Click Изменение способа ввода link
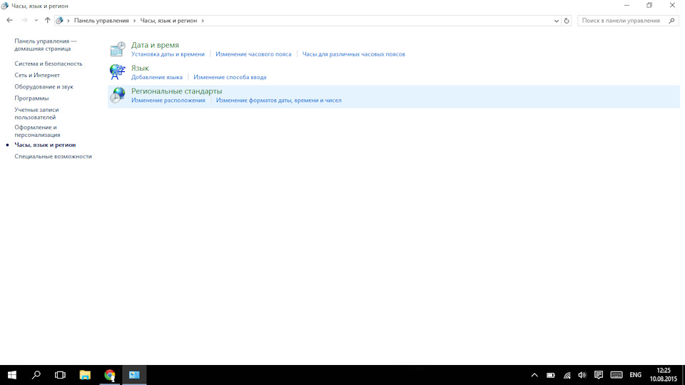The width and height of the screenshot is (685, 385). [x=230, y=77]
